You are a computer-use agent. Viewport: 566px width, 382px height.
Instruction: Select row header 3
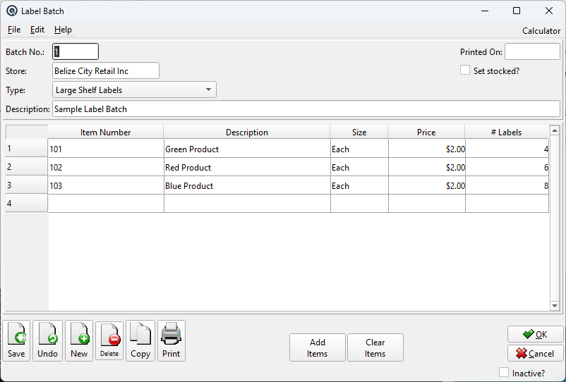click(27, 185)
